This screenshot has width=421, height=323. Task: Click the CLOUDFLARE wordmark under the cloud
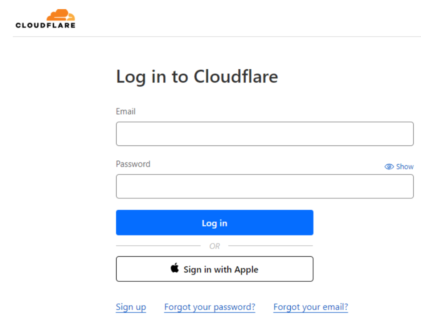(45, 25)
